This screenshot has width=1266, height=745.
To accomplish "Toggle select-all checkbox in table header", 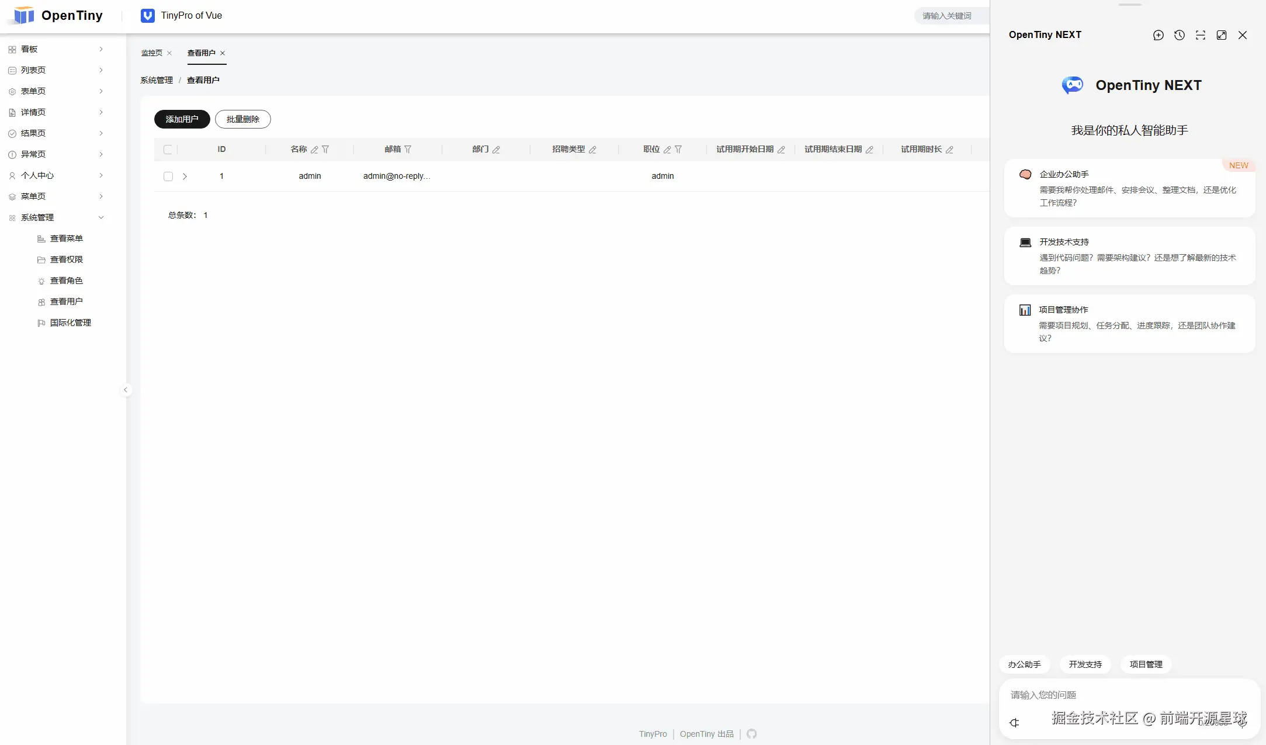I will tap(168, 150).
